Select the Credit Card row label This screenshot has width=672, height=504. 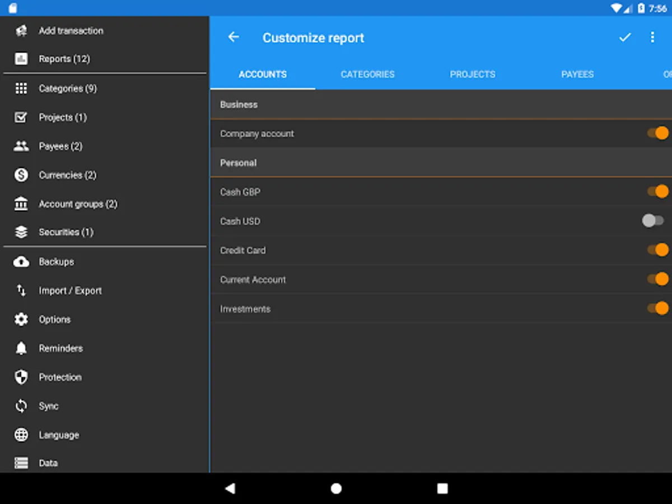(243, 250)
